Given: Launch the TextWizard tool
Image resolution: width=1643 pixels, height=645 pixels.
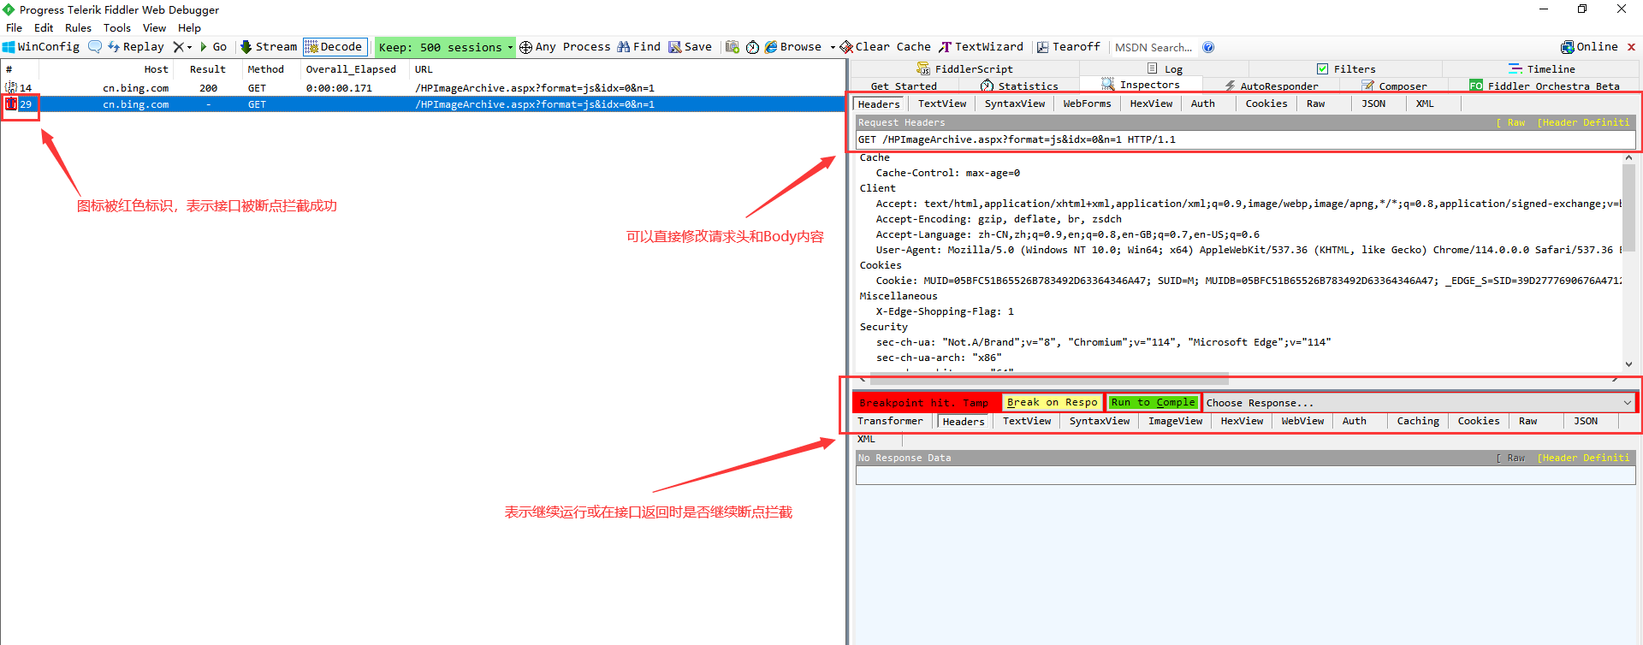Looking at the screenshot, I should (x=981, y=47).
